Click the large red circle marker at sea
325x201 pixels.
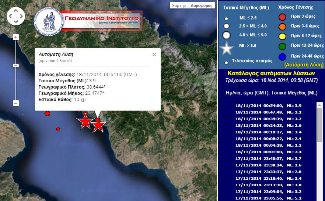pos(47,114)
